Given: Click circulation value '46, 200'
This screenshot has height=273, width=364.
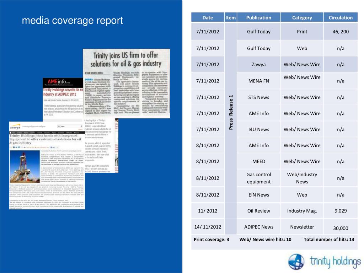Looking at the screenshot, I should pyautogui.click(x=341, y=32).
